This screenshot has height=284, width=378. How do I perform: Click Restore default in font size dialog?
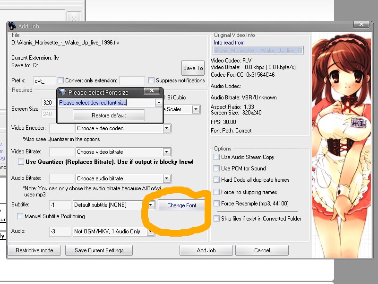[x=109, y=115]
